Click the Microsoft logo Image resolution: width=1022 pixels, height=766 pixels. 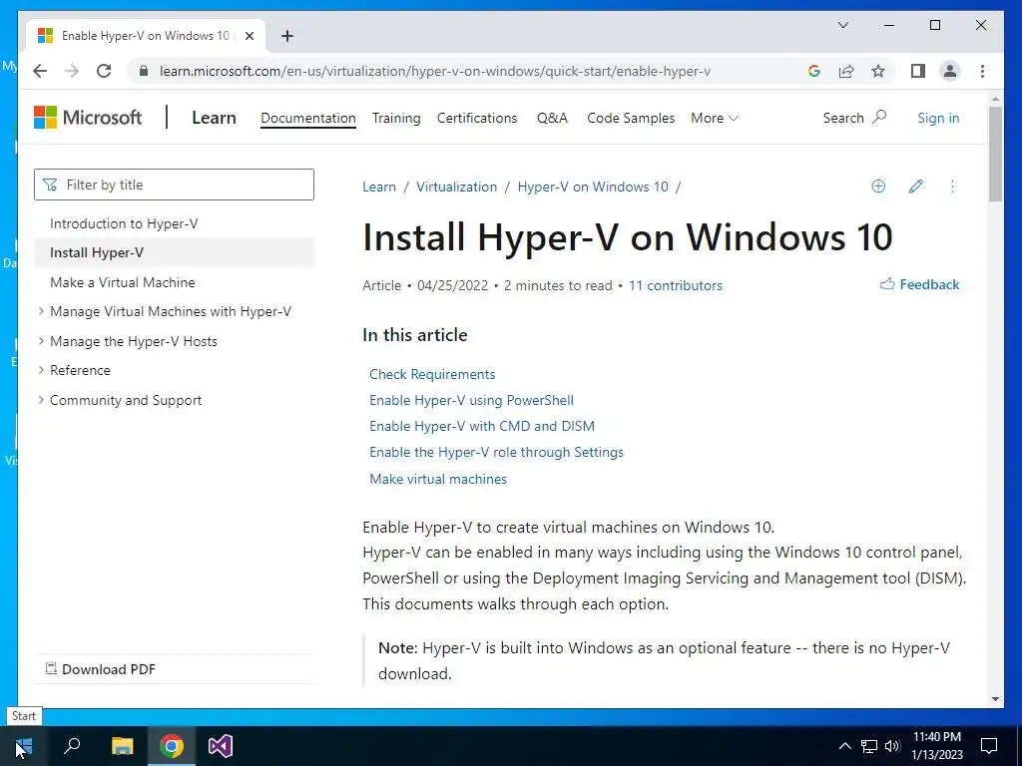tap(88, 118)
